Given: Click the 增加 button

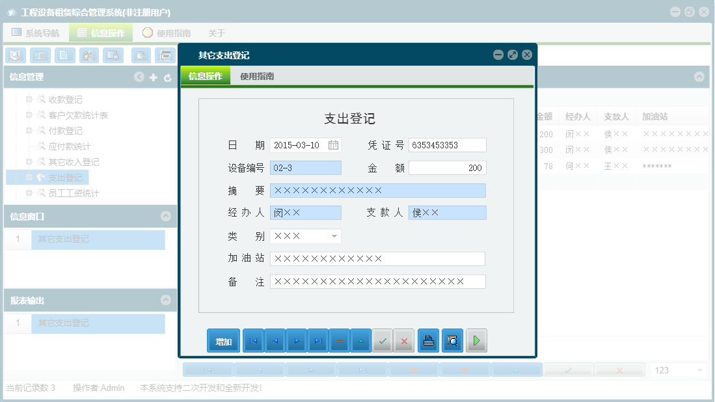Looking at the screenshot, I should (223, 340).
